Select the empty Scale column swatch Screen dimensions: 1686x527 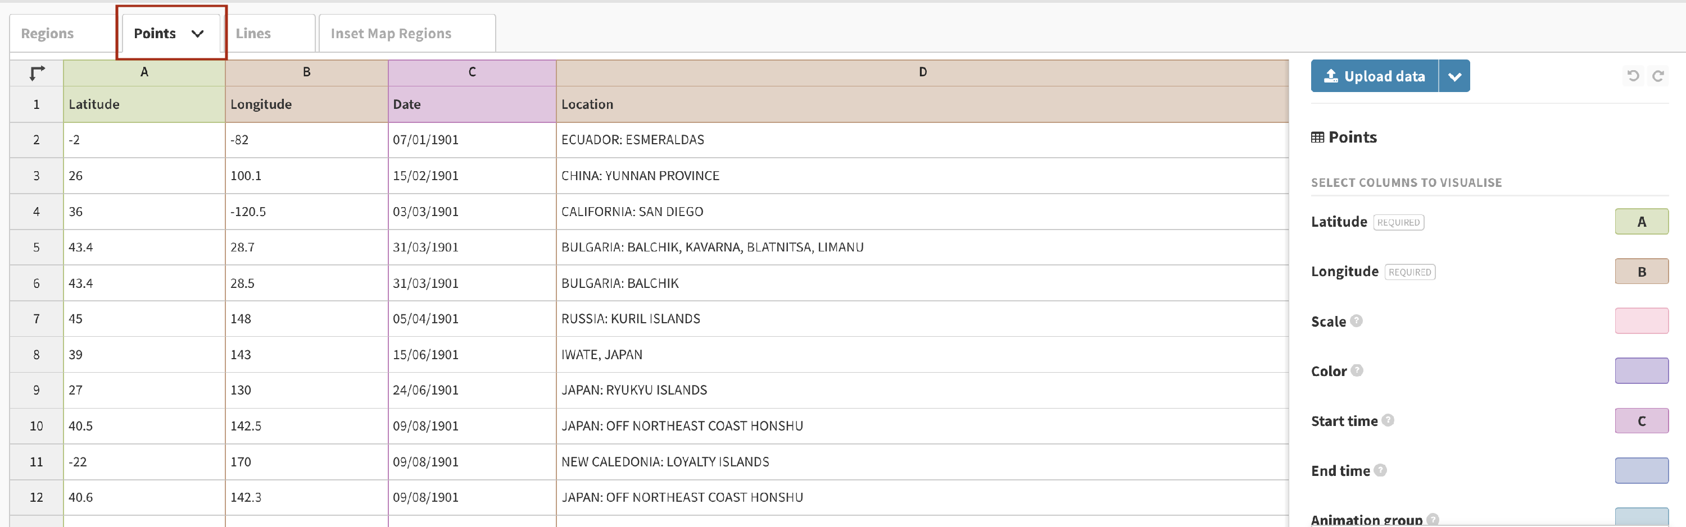[x=1641, y=321]
